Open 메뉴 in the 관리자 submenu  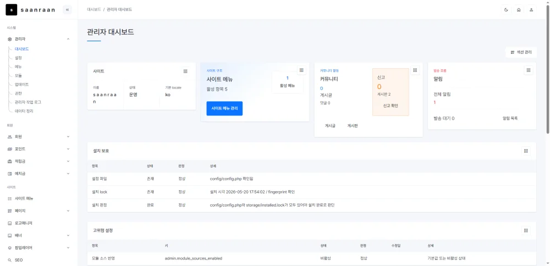pos(18,66)
